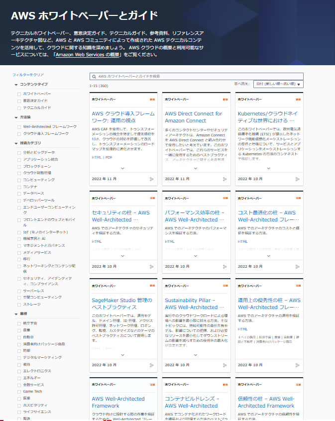Click the 1-15 (360) results count text
Image resolution: width=335 pixels, height=421 pixels.
99,86
